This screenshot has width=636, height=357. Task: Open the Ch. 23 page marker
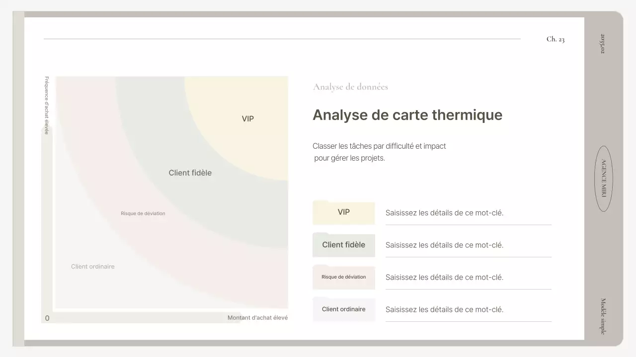point(555,39)
